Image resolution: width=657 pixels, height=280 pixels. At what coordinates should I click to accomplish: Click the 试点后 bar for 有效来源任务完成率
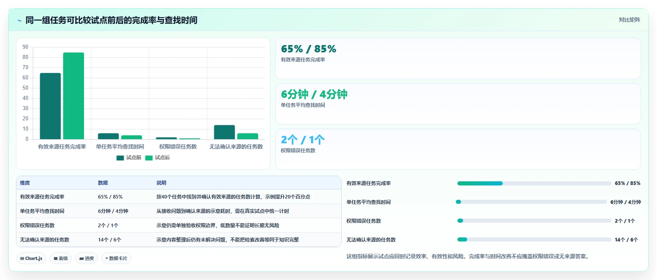(x=74, y=96)
